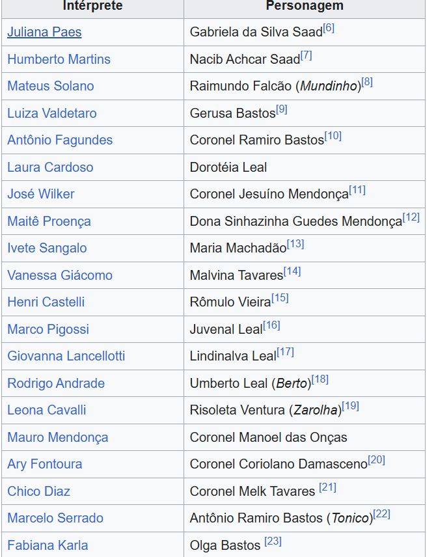The height and width of the screenshot is (557, 436).
Task: Click footnote 19 beside Zarolha
Action: (351, 406)
